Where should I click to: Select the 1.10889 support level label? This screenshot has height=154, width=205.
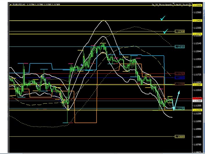pyautogui.click(x=180, y=137)
